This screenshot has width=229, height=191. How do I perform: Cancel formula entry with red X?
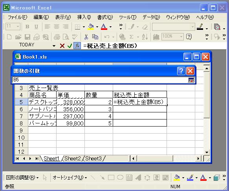pyautogui.click(x=62, y=46)
